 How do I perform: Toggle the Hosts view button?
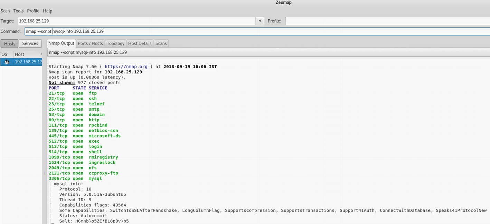point(10,43)
